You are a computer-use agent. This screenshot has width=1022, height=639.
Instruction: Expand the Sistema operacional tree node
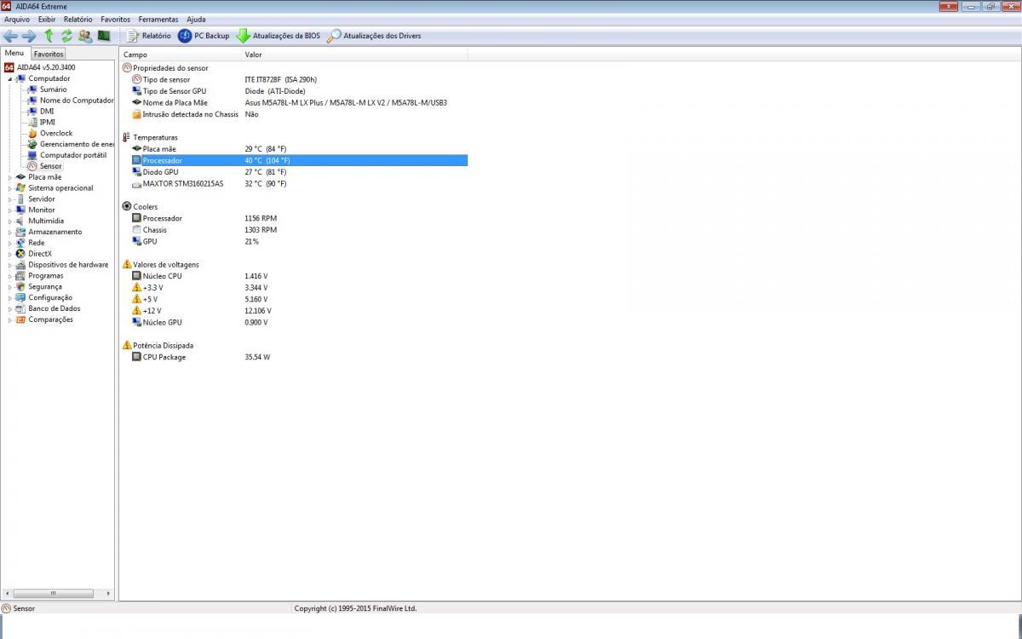tap(10, 188)
